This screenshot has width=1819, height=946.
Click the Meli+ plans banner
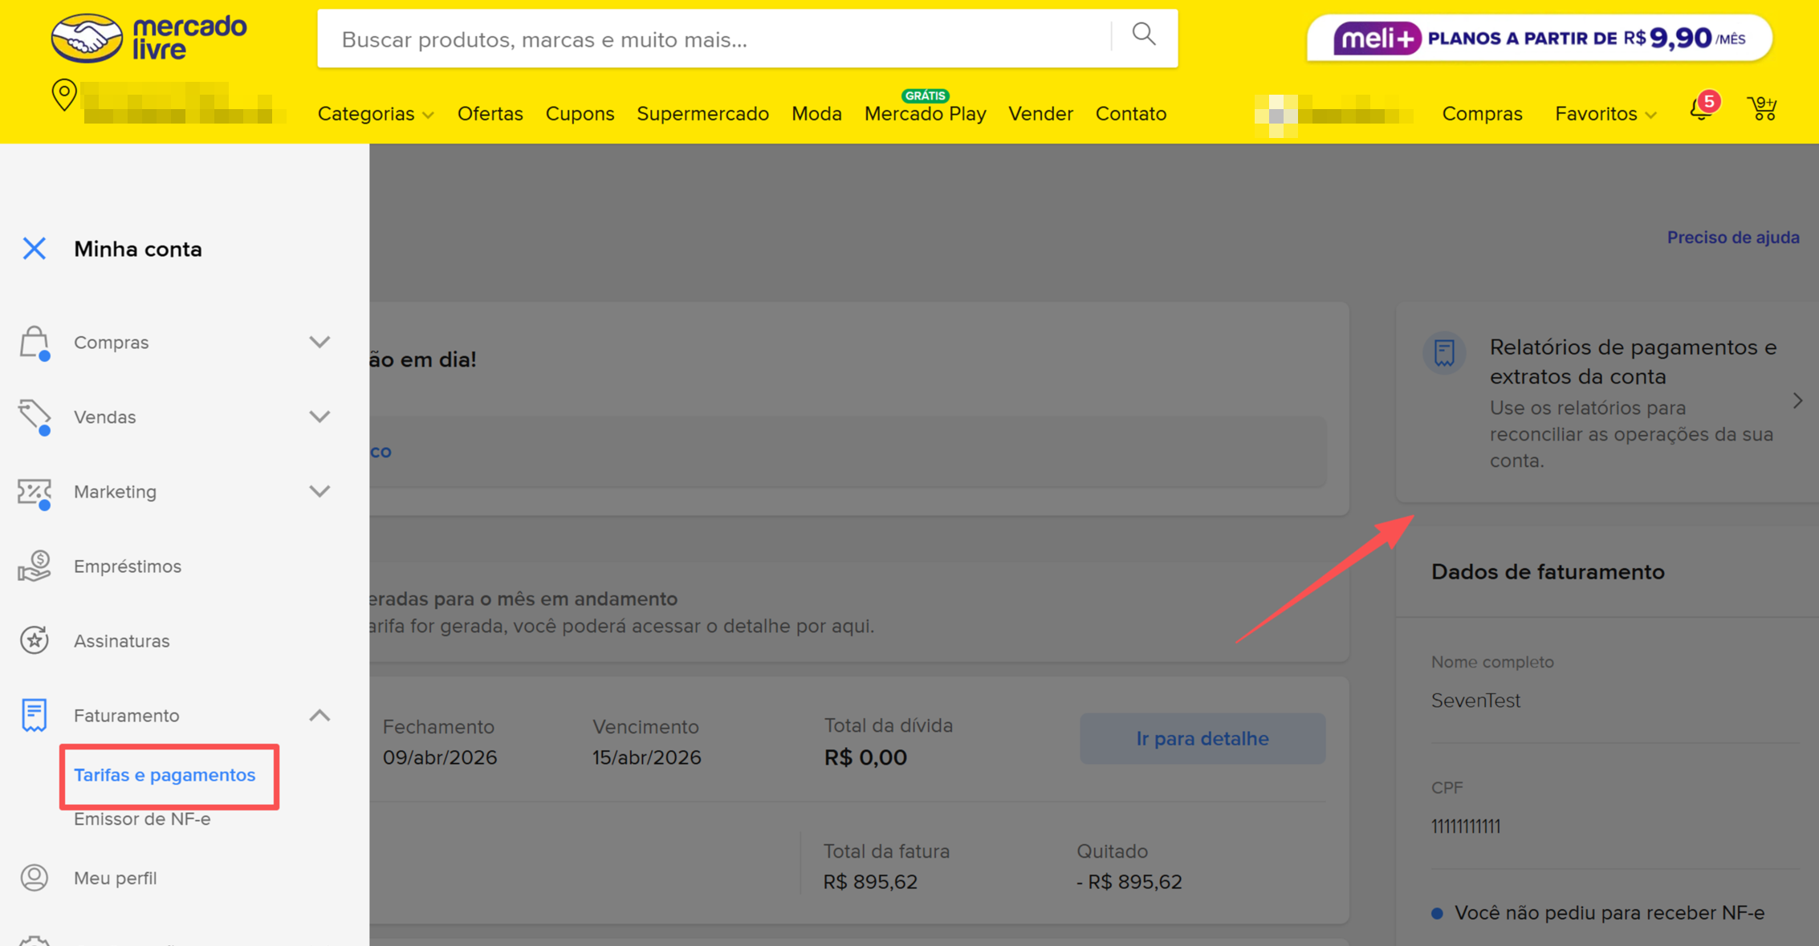click(x=1540, y=38)
